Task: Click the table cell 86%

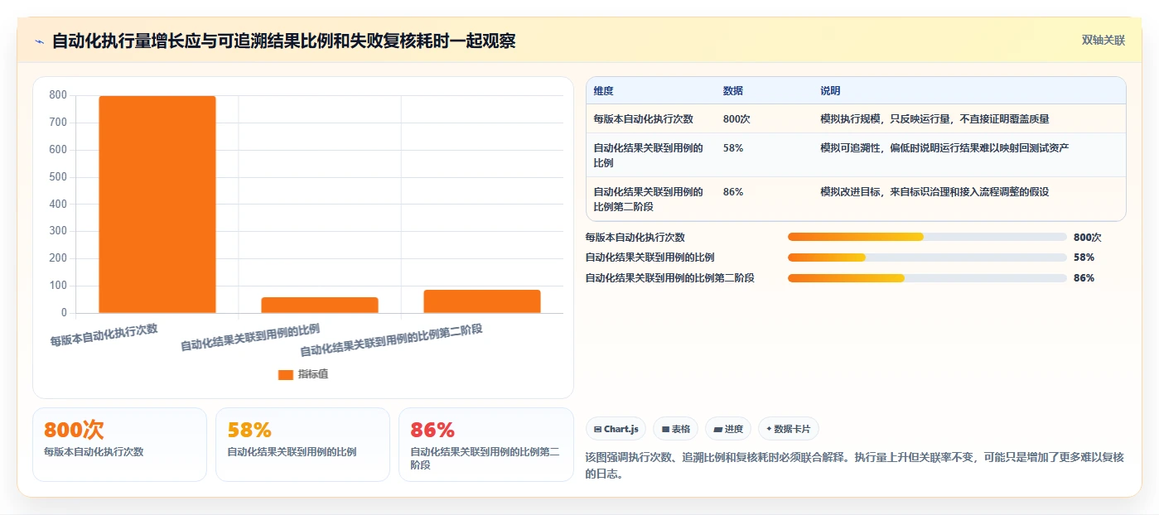Action: pyautogui.click(x=732, y=192)
